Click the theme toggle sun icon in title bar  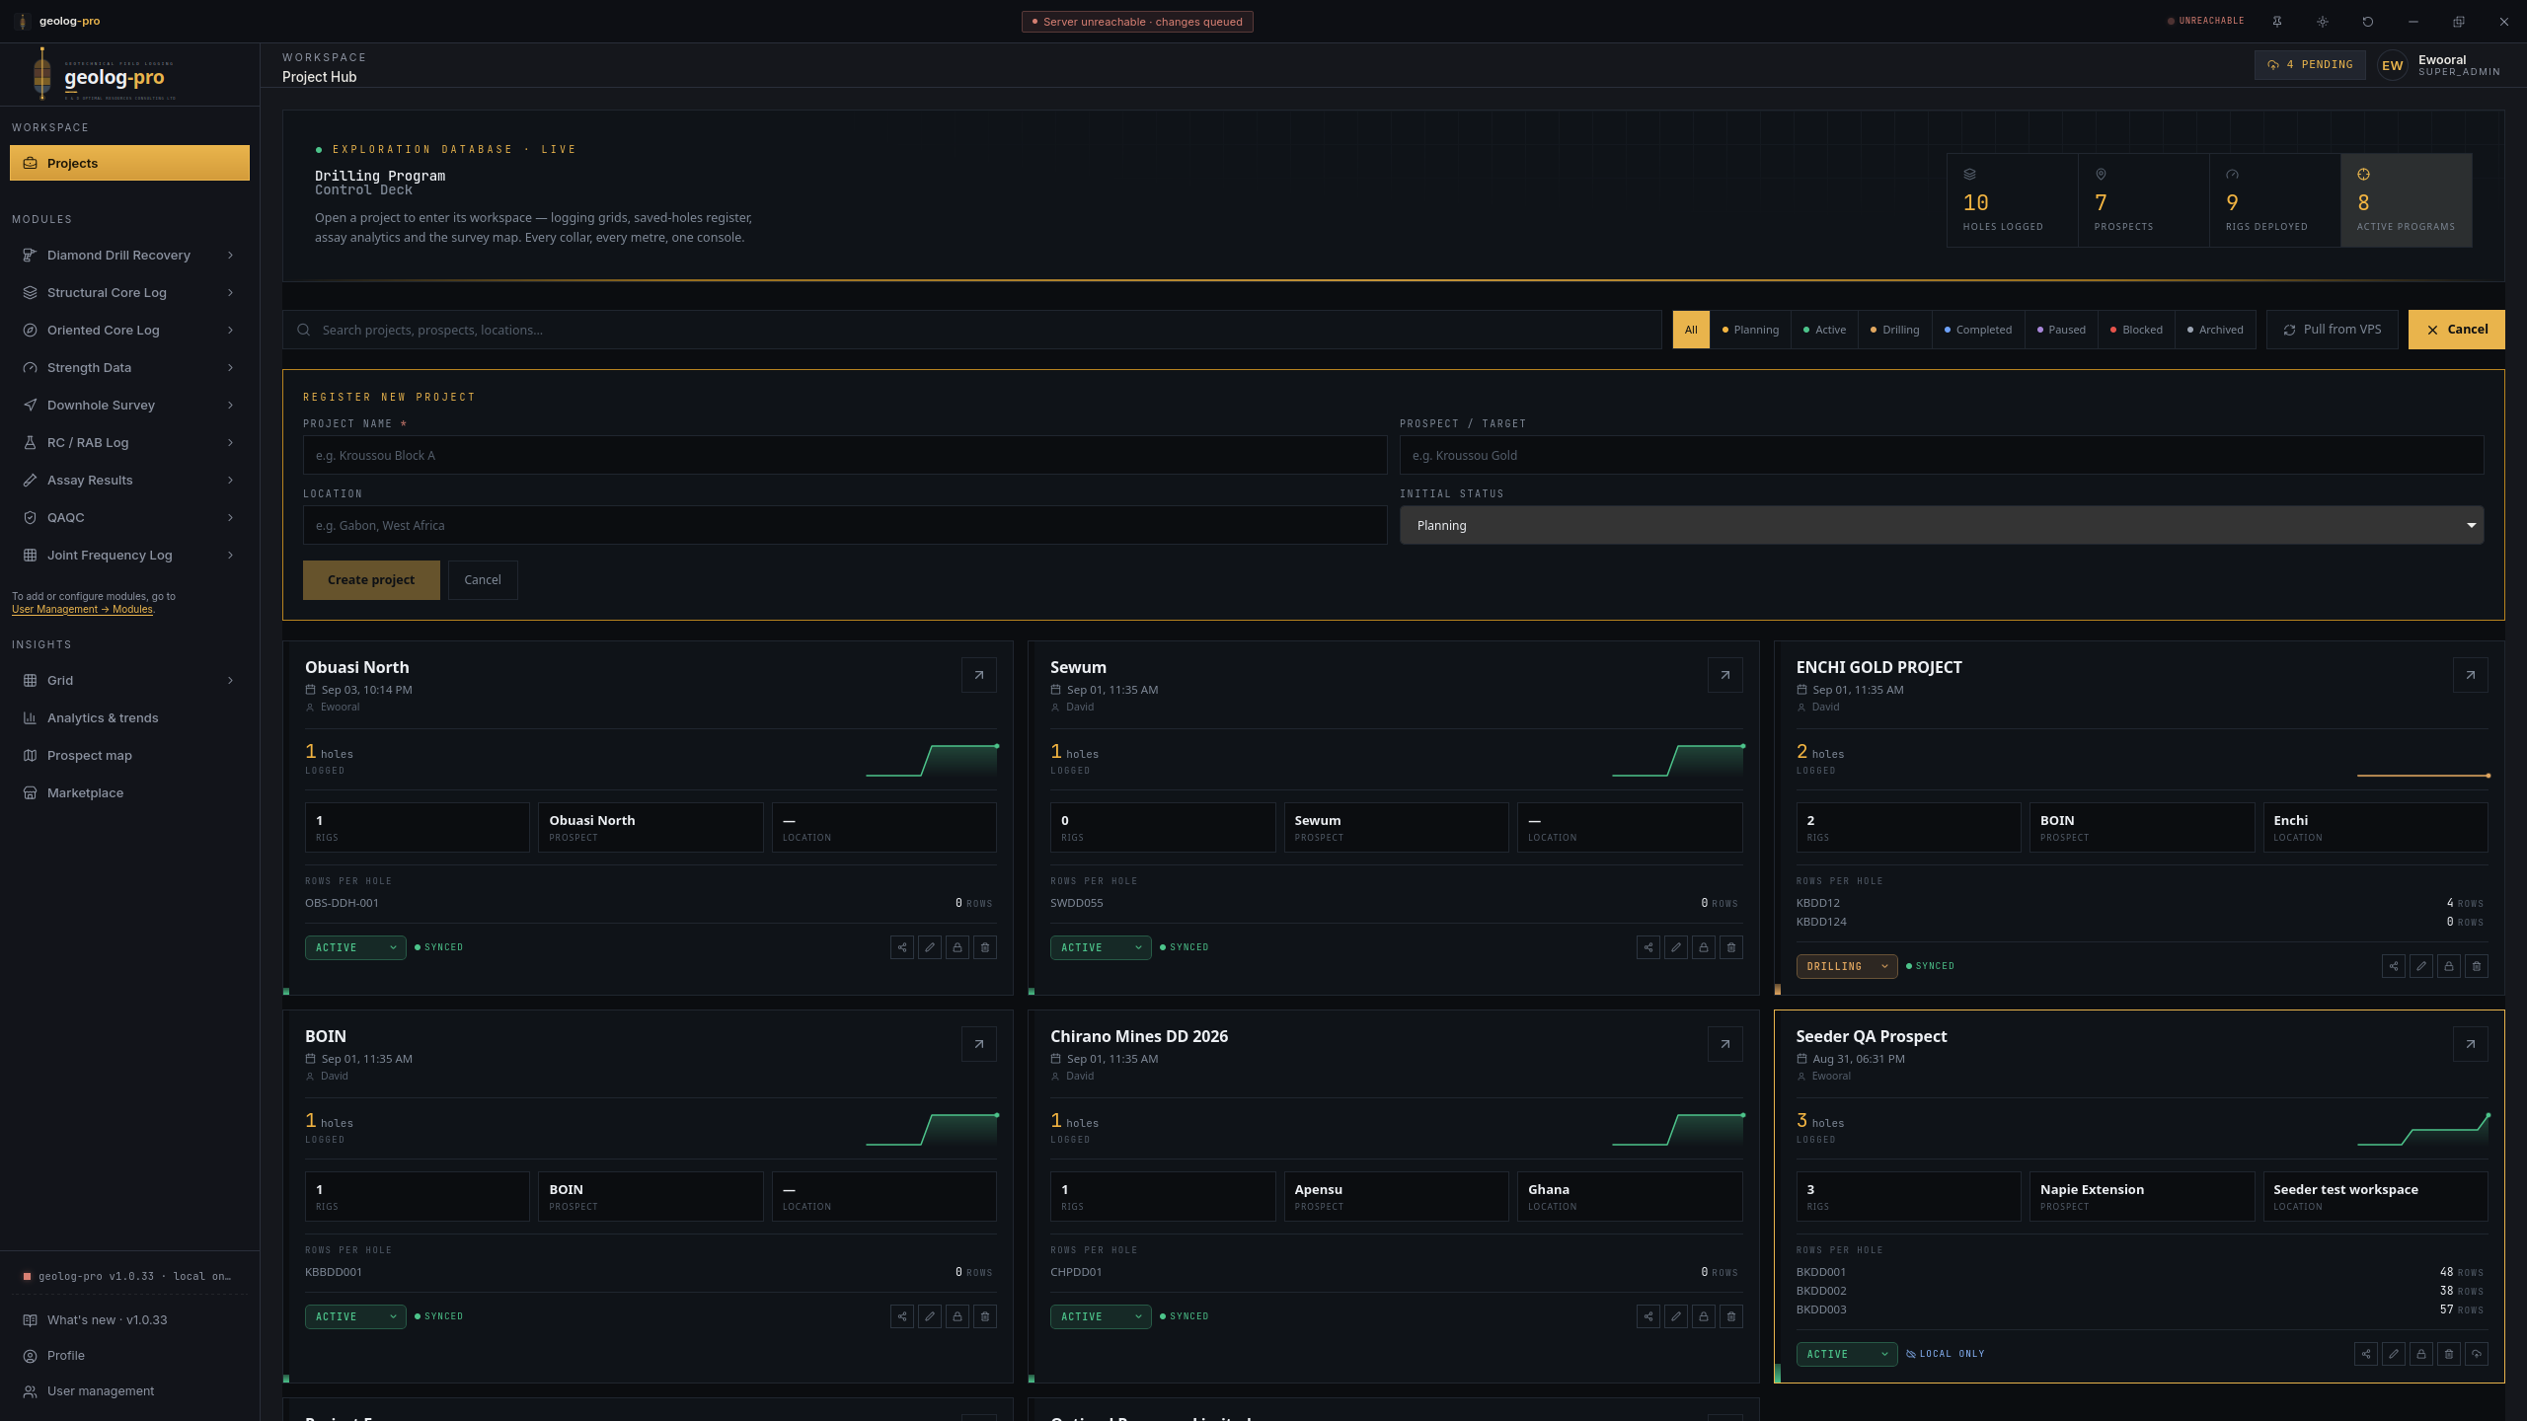click(x=2323, y=22)
